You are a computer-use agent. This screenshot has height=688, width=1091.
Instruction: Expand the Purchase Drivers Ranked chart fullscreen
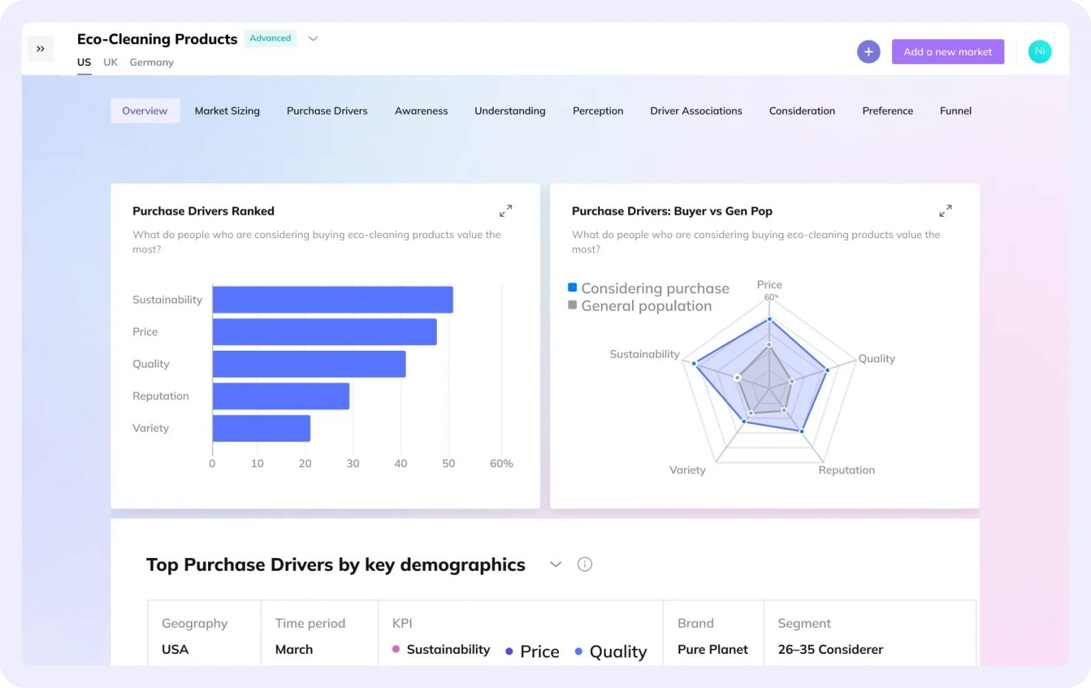coord(506,210)
